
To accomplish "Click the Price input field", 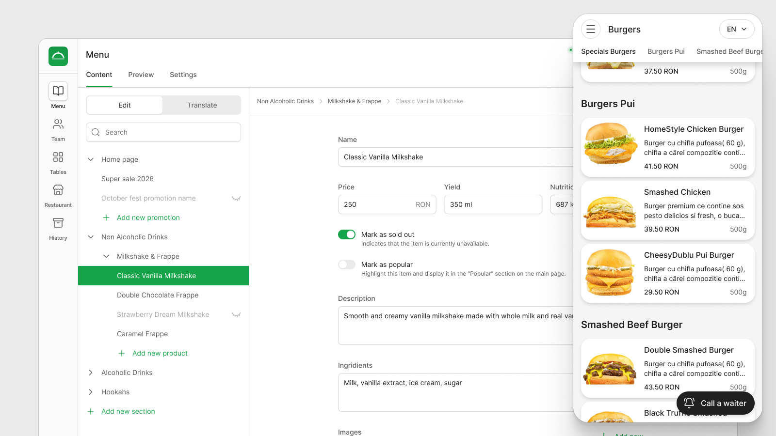I will [387, 204].
